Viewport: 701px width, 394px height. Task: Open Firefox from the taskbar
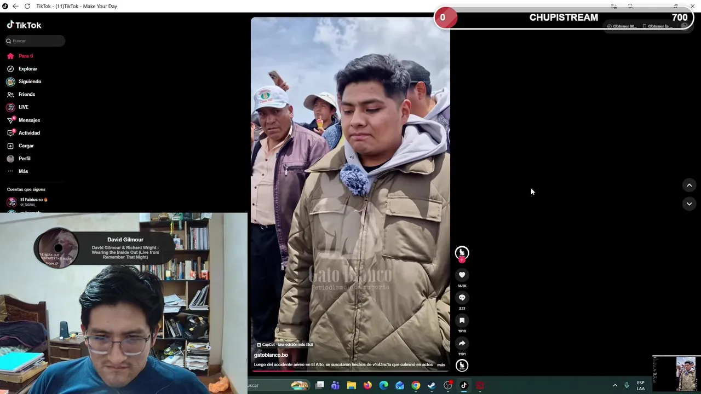(x=367, y=385)
